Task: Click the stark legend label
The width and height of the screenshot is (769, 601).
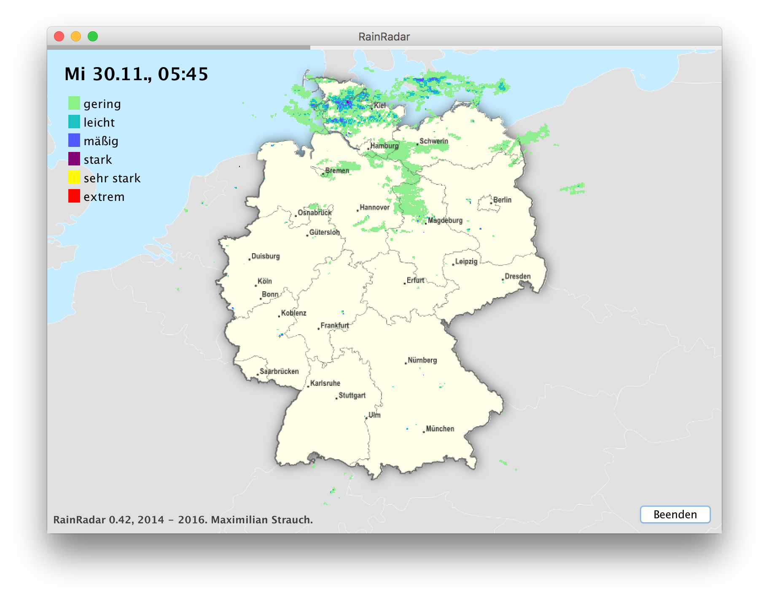Action: tap(98, 160)
